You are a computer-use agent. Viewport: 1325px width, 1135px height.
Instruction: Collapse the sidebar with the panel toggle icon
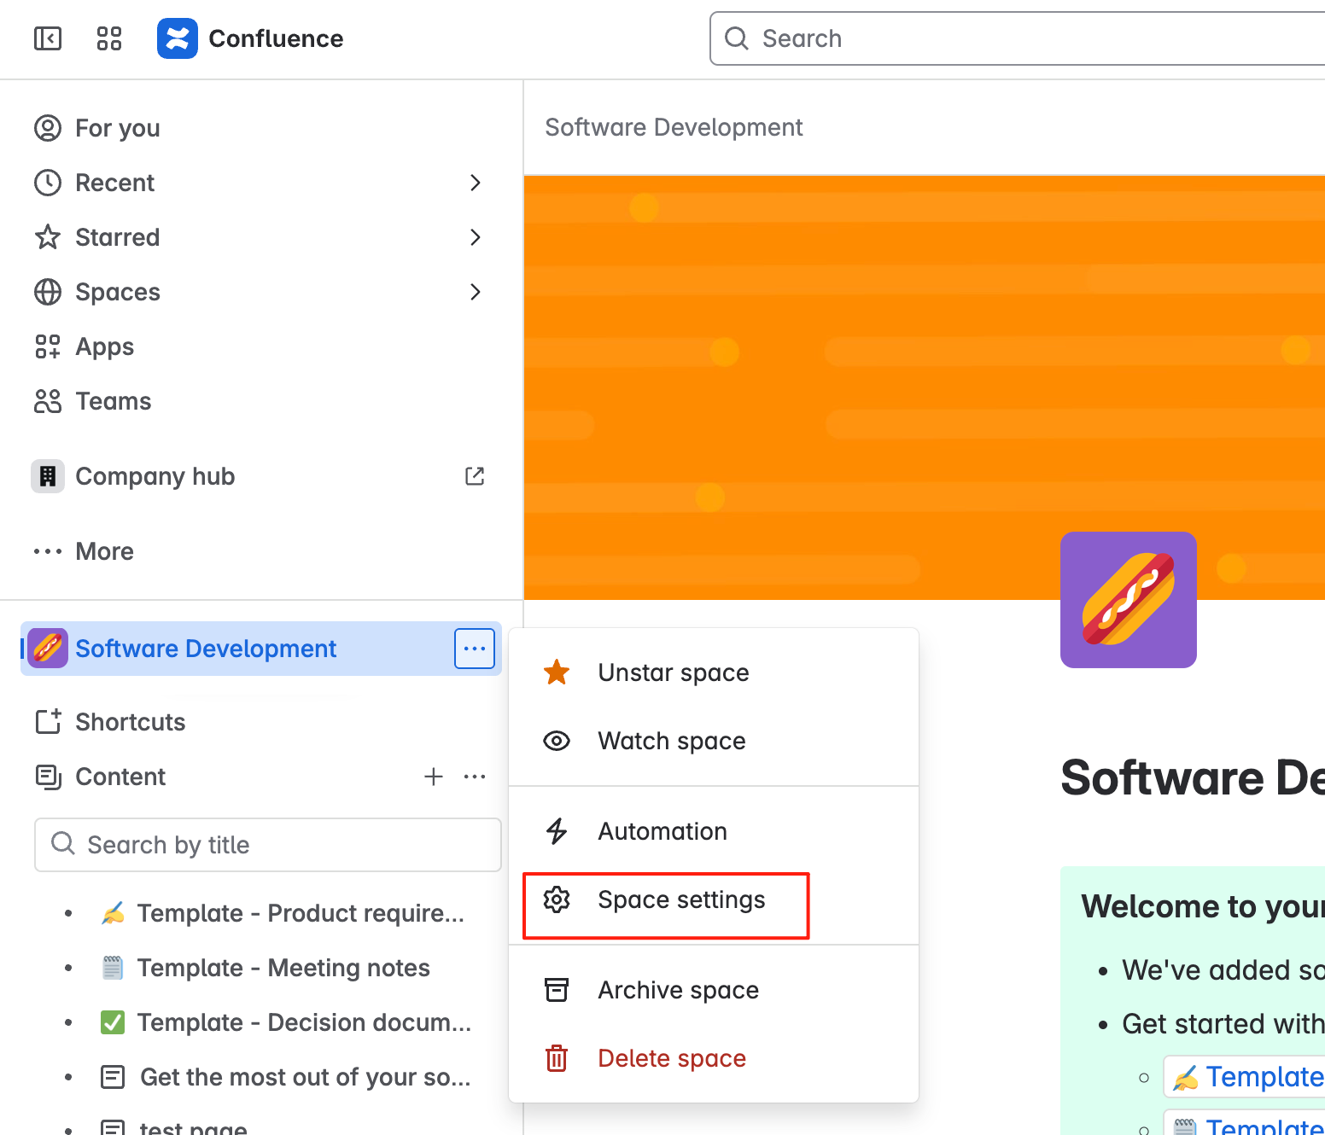point(48,38)
